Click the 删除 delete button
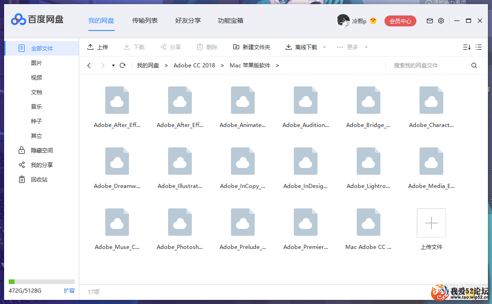 point(207,47)
